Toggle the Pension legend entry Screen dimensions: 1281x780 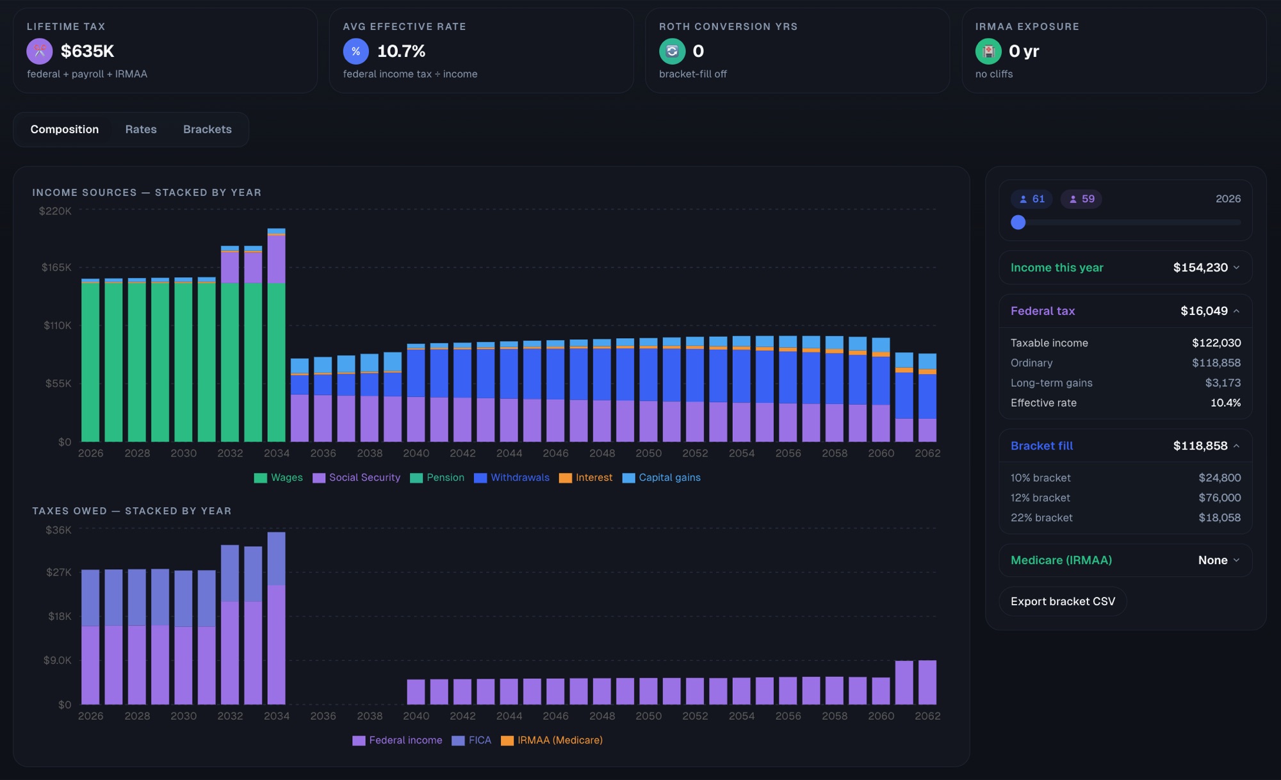pyautogui.click(x=437, y=478)
